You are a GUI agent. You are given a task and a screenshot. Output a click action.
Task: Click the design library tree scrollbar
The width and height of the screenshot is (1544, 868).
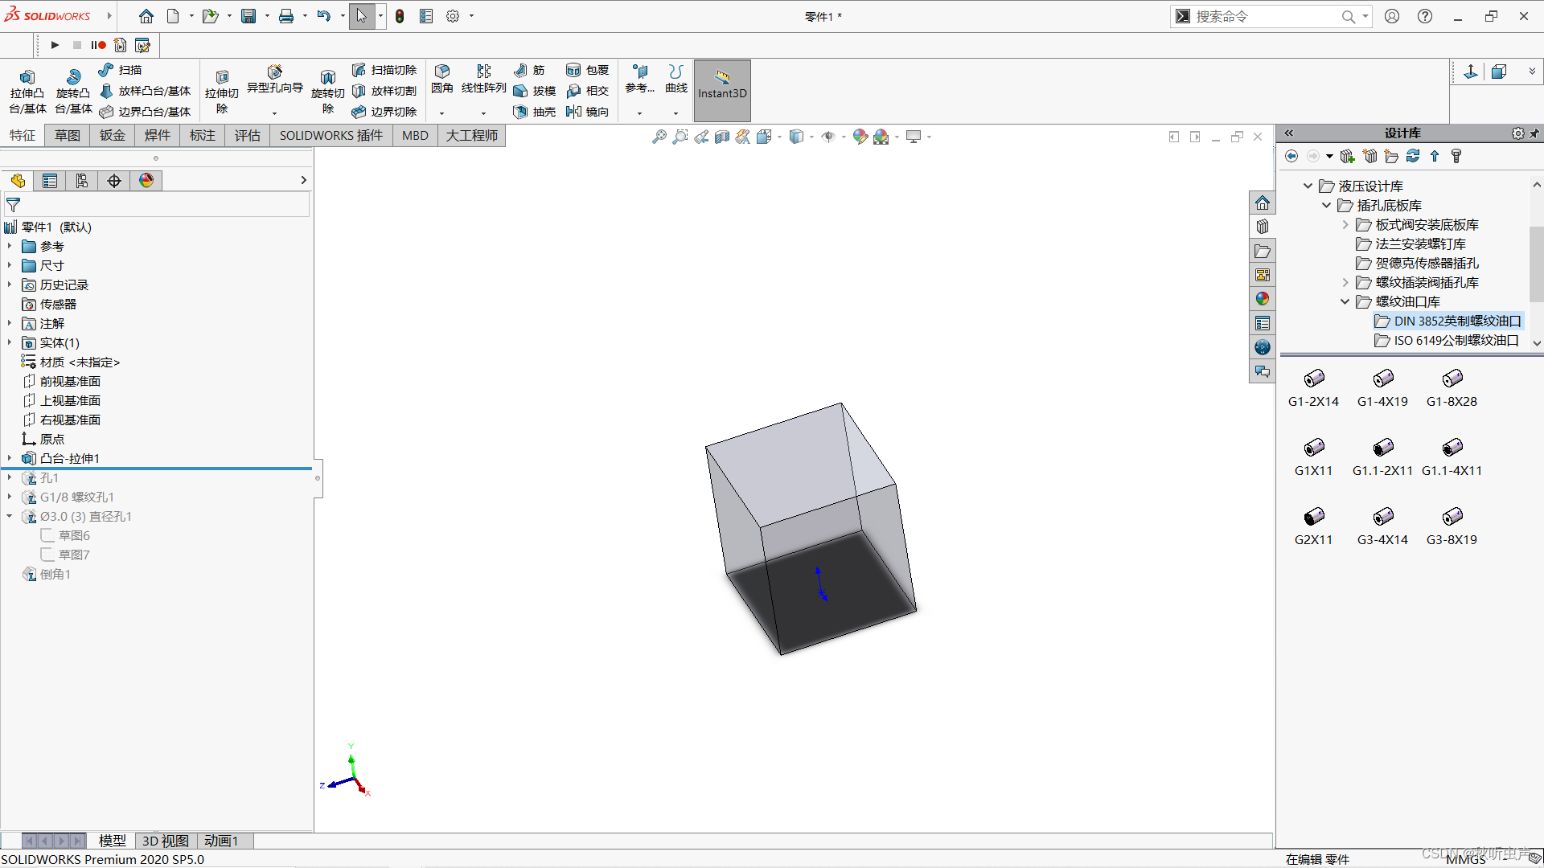(x=1537, y=263)
